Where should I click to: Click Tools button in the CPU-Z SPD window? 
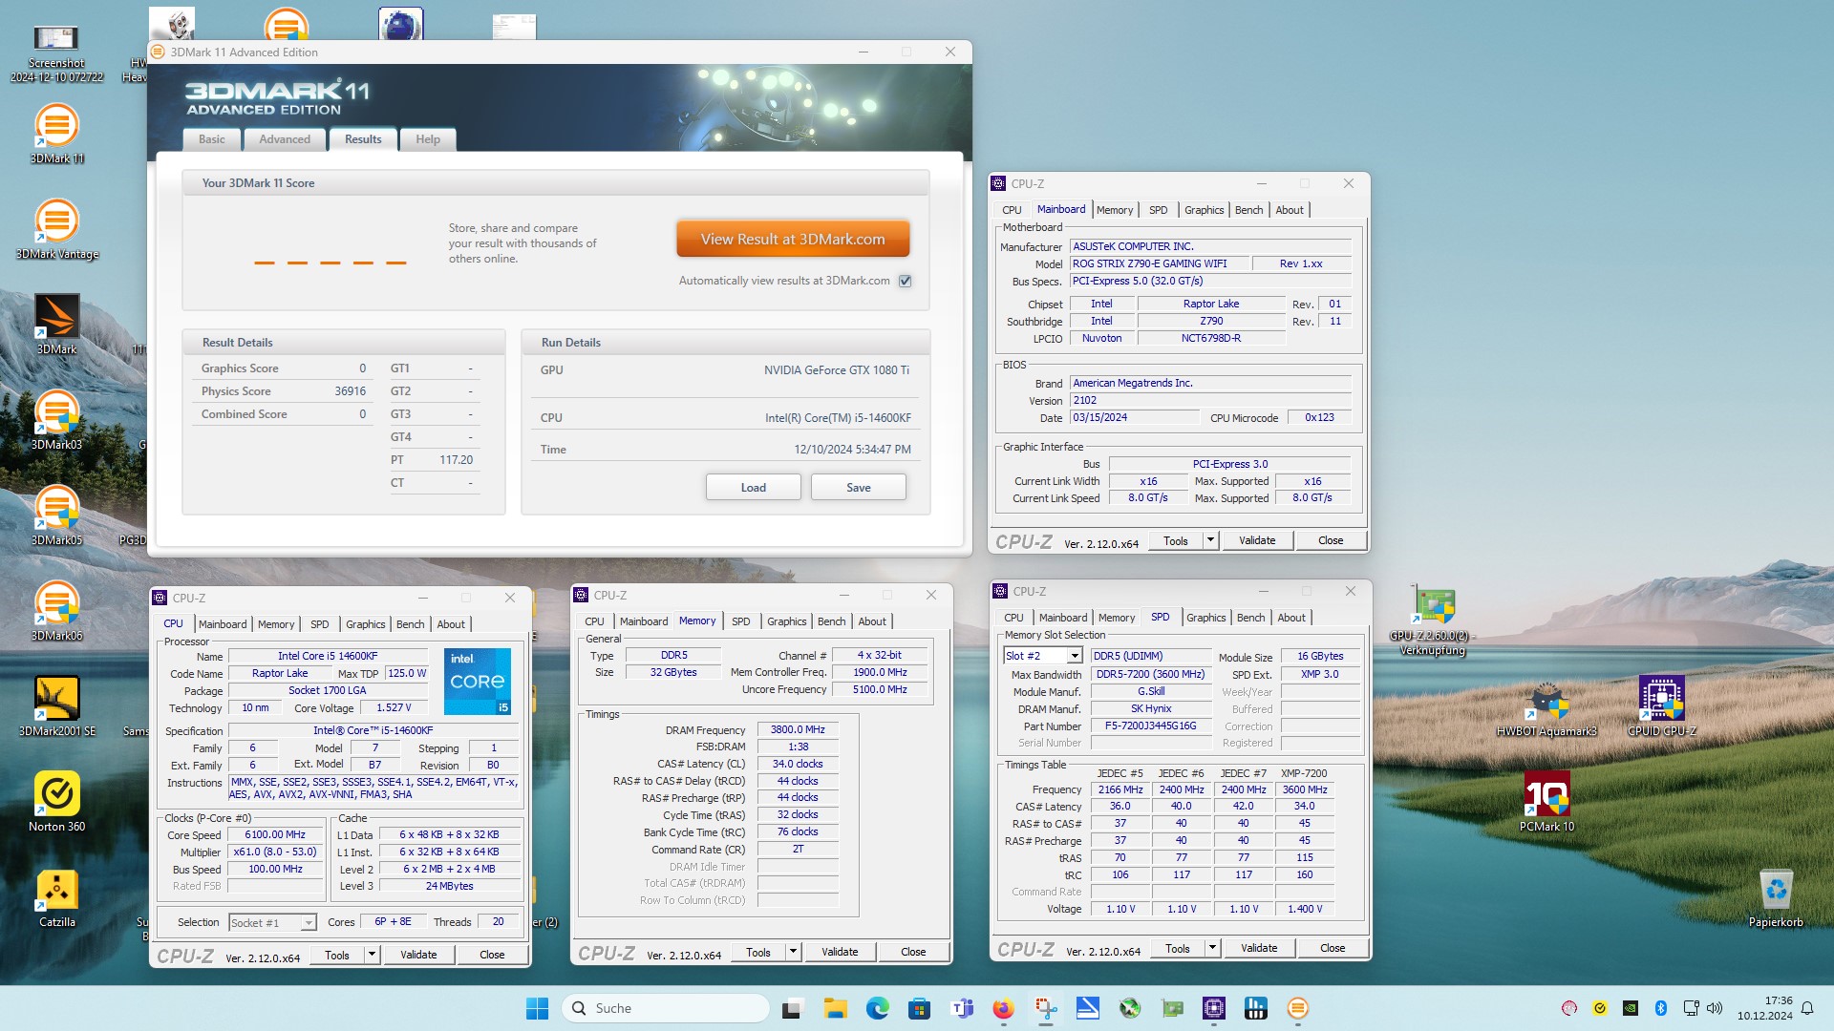click(1178, 948)
